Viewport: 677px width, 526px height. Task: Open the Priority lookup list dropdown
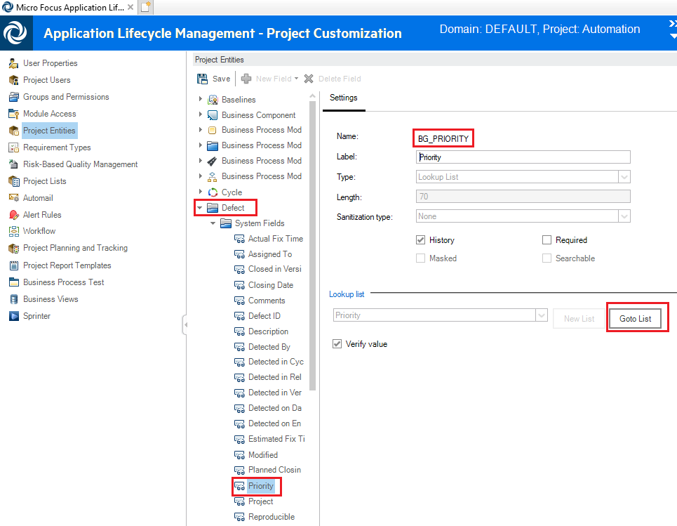pyautogui.click(x=541, y=316)
